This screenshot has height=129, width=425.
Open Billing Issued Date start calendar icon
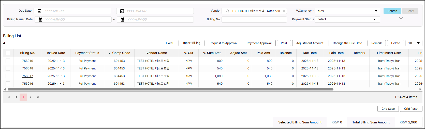(40, 20)
